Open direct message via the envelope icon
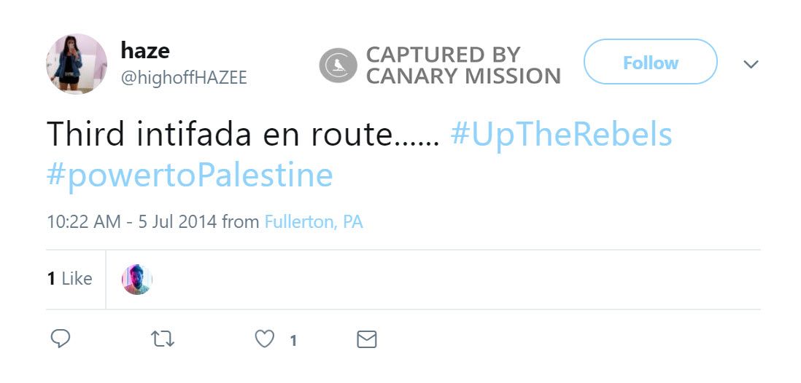801x383 pixels. point(366,339)
